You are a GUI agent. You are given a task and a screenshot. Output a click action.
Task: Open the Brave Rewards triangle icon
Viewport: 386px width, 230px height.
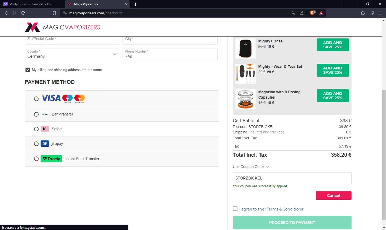(321, 13)
